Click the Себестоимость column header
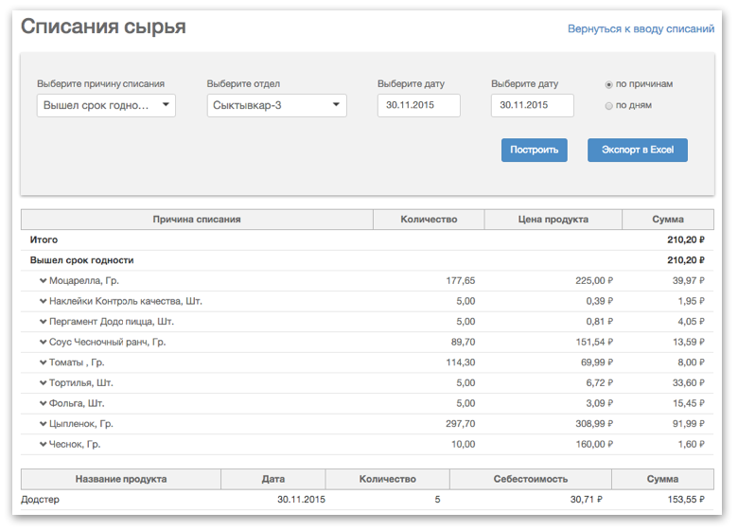The width and height of the screenshot is (738, 530). [531, 479]
